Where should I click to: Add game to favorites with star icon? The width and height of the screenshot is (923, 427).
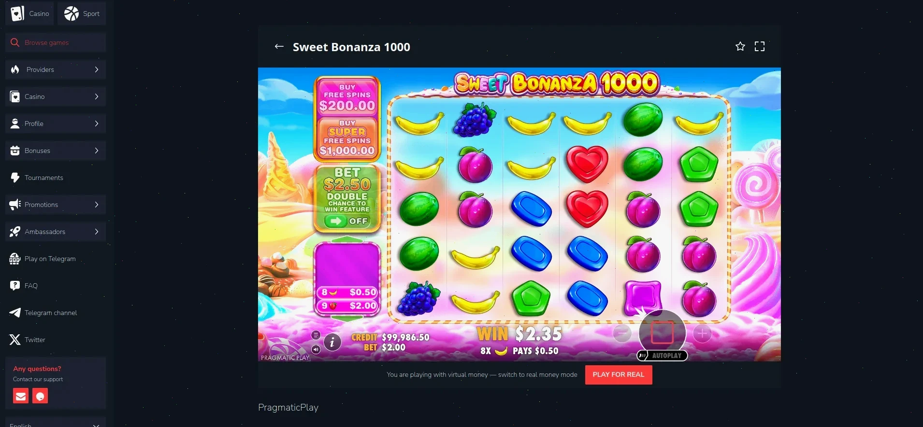point(740,46)
